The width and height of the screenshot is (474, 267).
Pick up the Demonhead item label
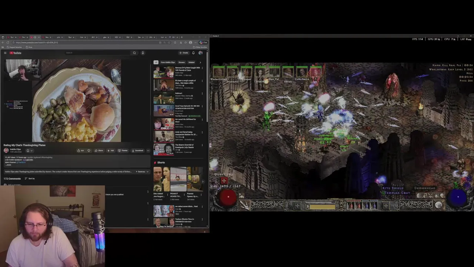(x=425, y=188)
